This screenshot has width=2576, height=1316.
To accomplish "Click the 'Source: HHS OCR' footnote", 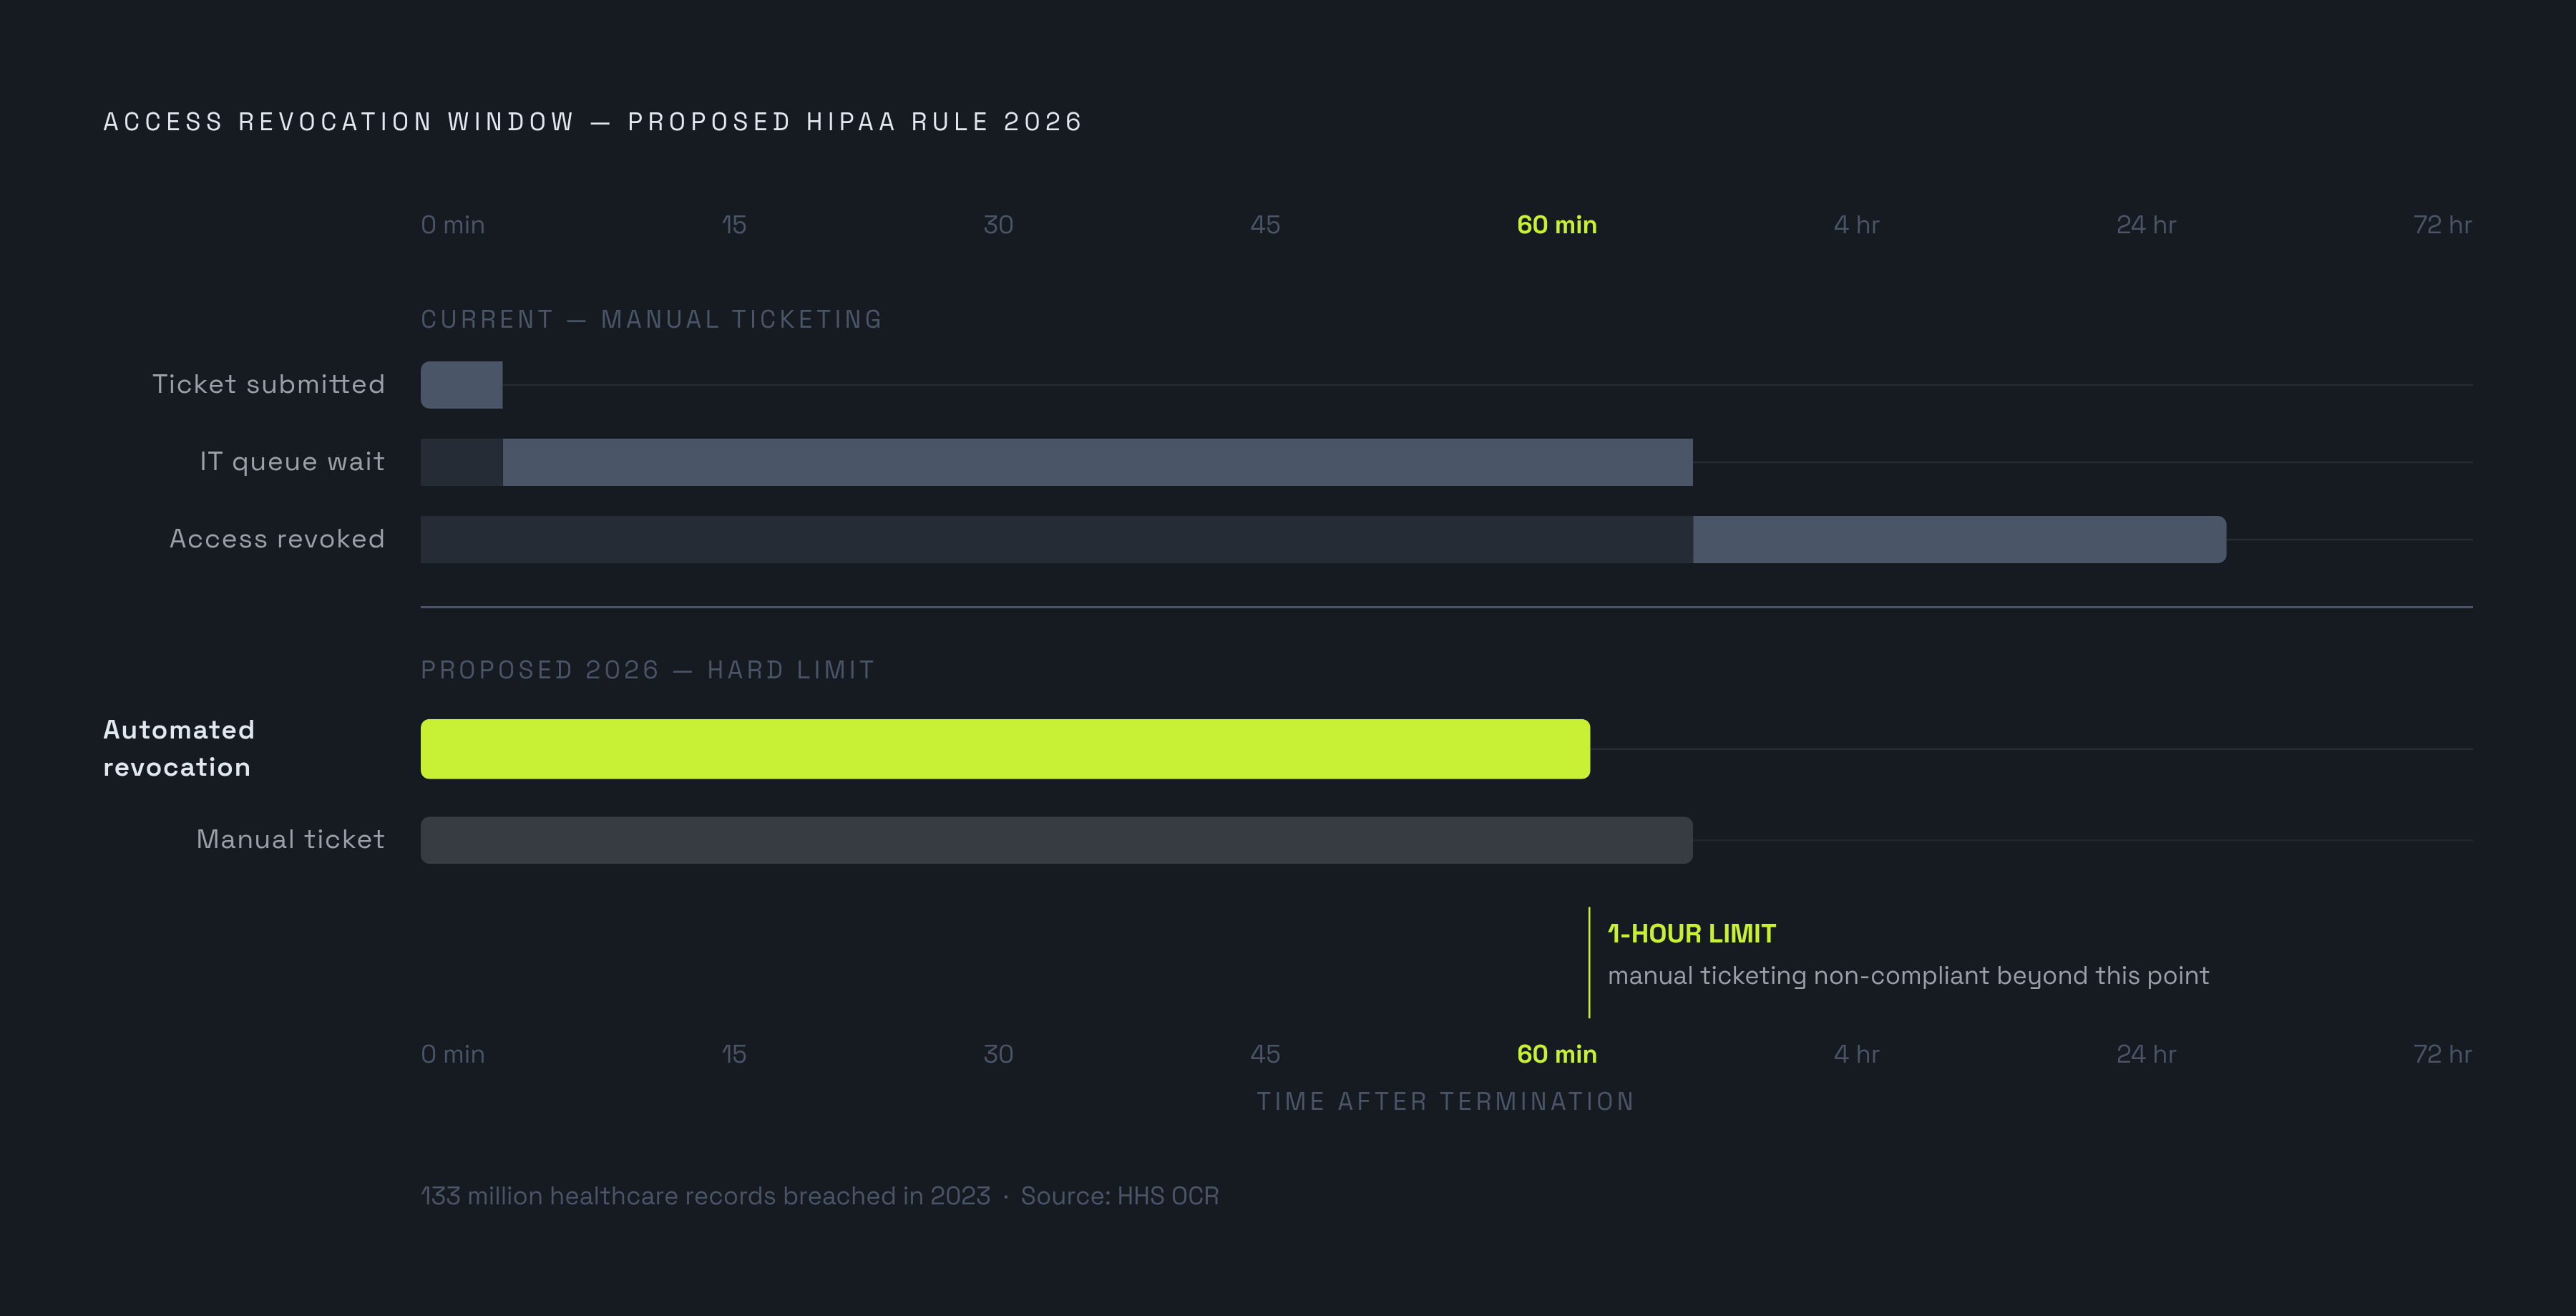I will click(1120, 1196).
